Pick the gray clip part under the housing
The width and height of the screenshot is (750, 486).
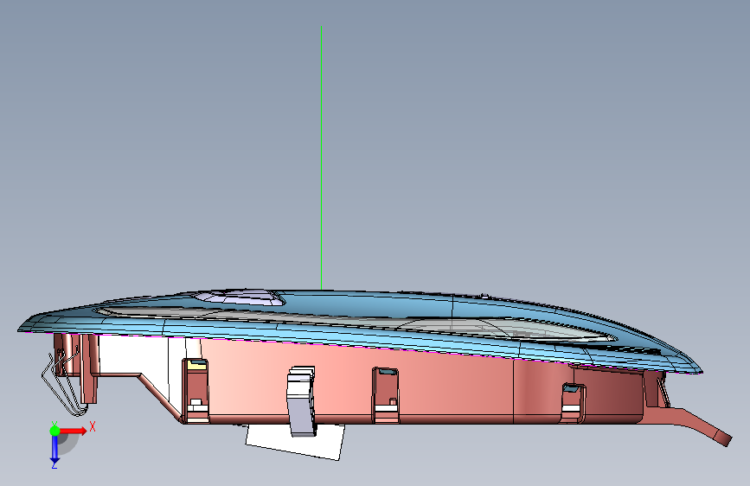(301, 401)
